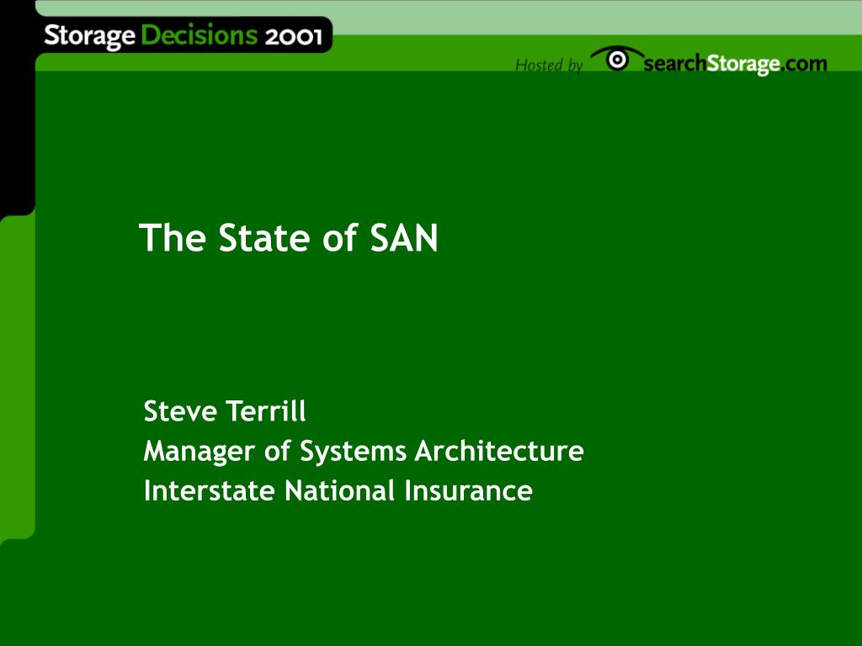
Task: Select the slide title "The State of SAN"
Action: [x=289, y=238]
